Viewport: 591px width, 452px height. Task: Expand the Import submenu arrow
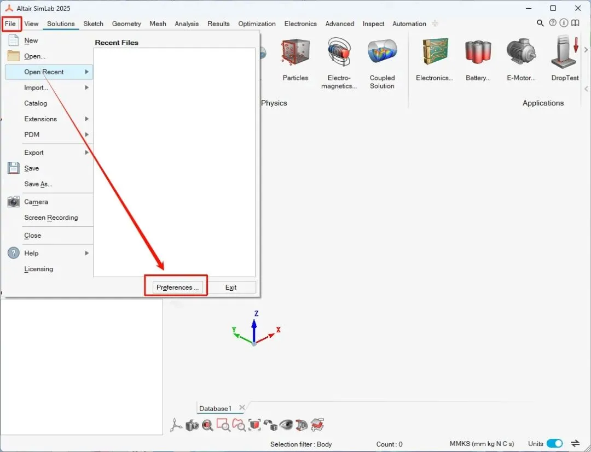tap(86, 87)
